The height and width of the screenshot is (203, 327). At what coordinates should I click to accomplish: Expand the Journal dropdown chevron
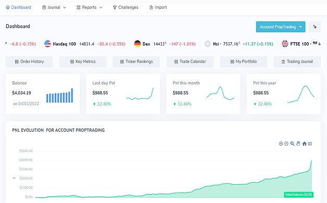tap(65, 8)
